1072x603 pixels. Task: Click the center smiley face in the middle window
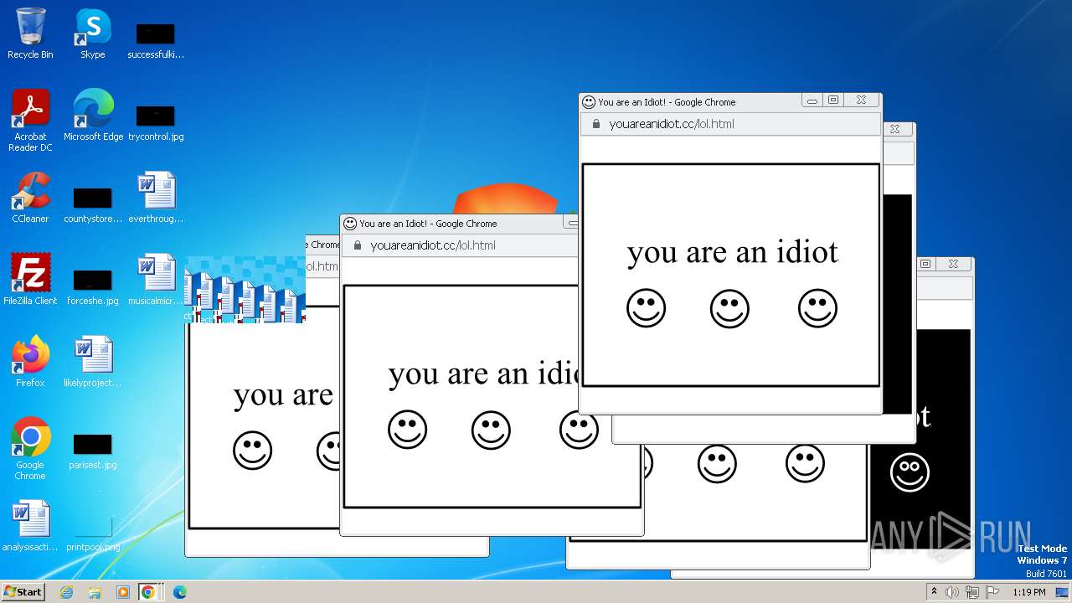491,430
